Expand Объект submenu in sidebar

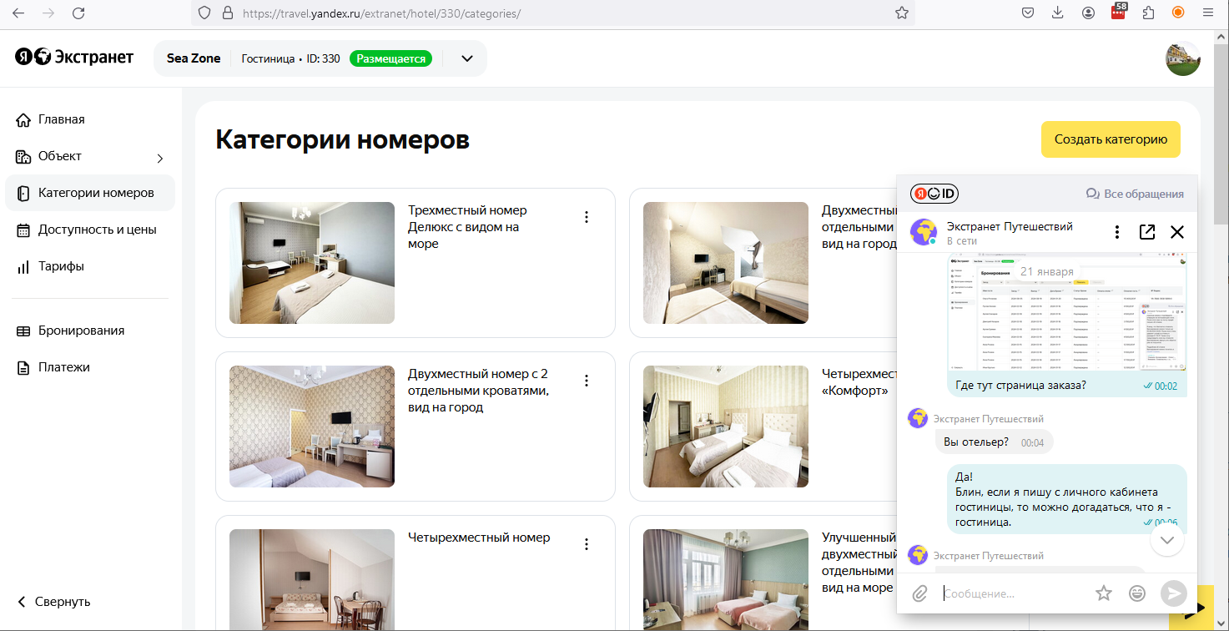click(160, 158)
